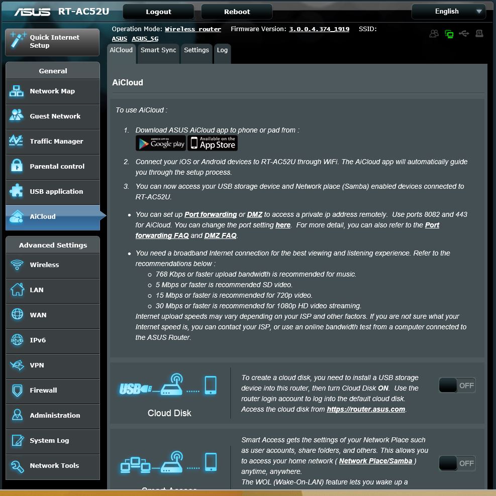This screenshot has height=496, width=496.
Task: Click the Cloud Disk USB-router-phone illustration
Action: click(x=168, y=385)
